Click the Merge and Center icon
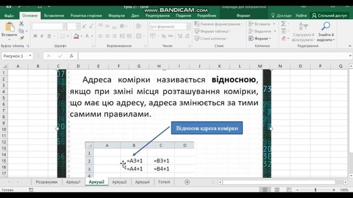This screenshot has width=353, height=198. (139, 36)
